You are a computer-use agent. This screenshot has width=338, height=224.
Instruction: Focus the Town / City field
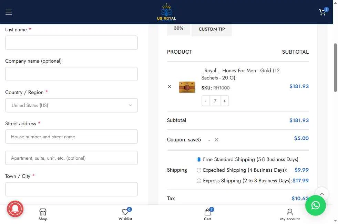[71, 189]
